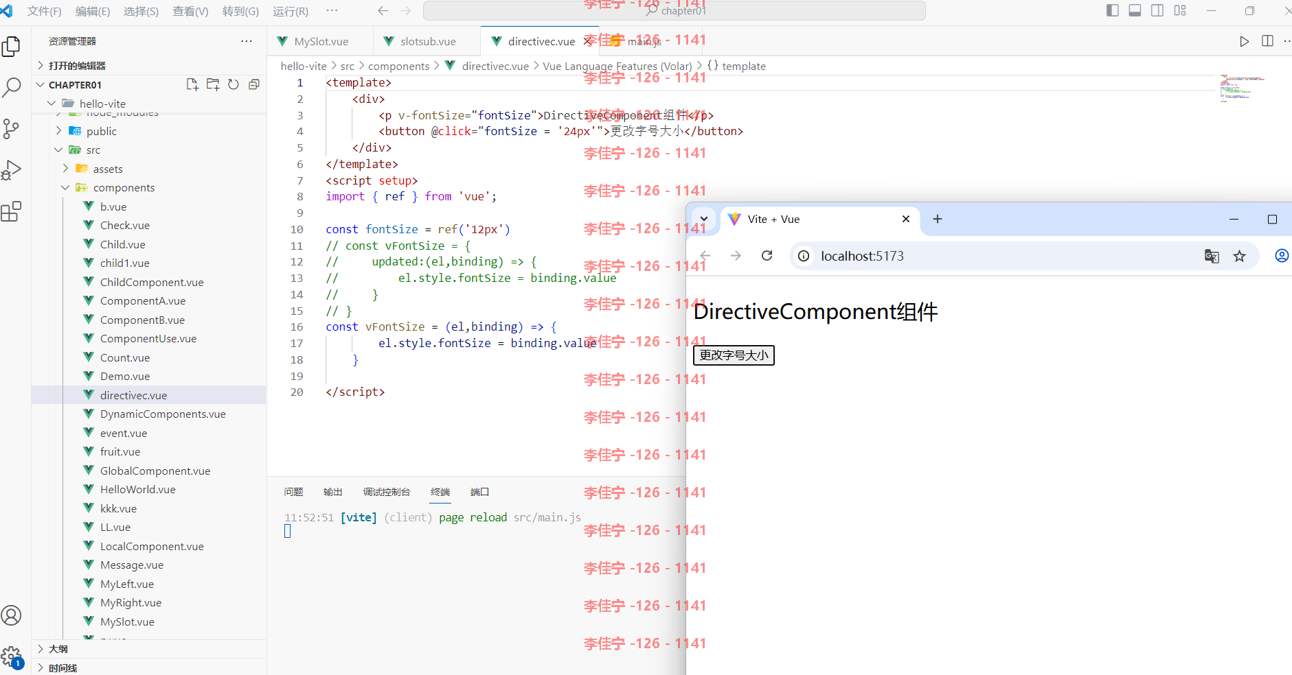Open the 查看(V) menu

[190, 11]
